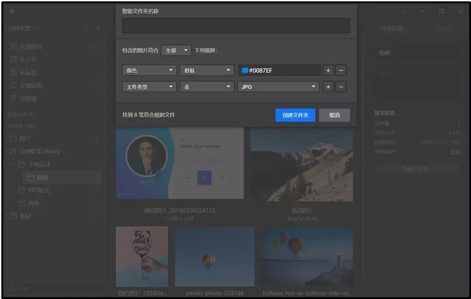This screenshot has height=299, width=471.
Task: Select the pexels-photo-233146 balloon thumbnail
Action: point(214,256)
